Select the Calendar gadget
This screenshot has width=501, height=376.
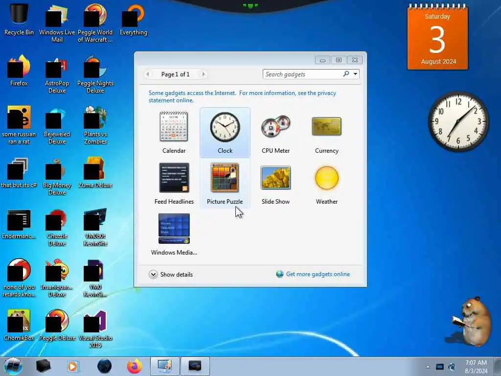coord(174,132)
